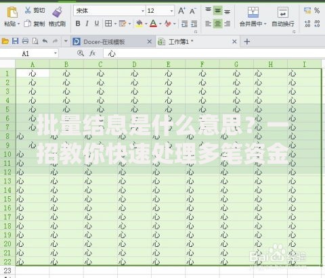Add a new document tab with plus
This screenshot has width=325, height=278.
[x=247, y=41]
